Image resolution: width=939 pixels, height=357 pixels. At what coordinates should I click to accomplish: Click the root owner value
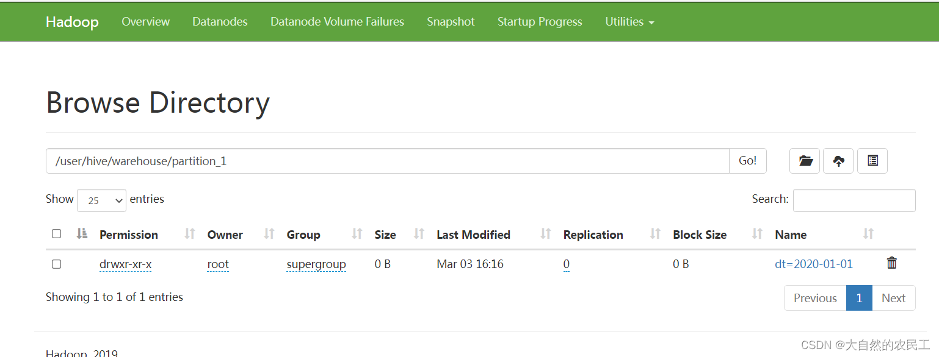pos(218,264)
